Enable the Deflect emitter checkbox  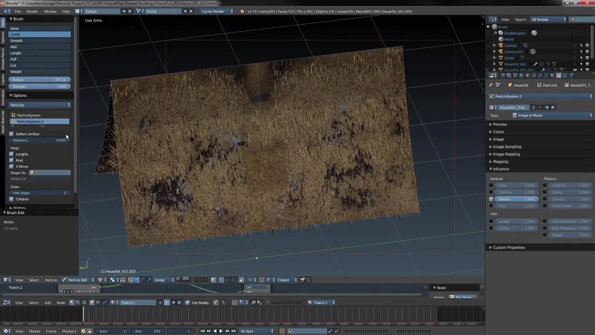click(x=11, y=134)
